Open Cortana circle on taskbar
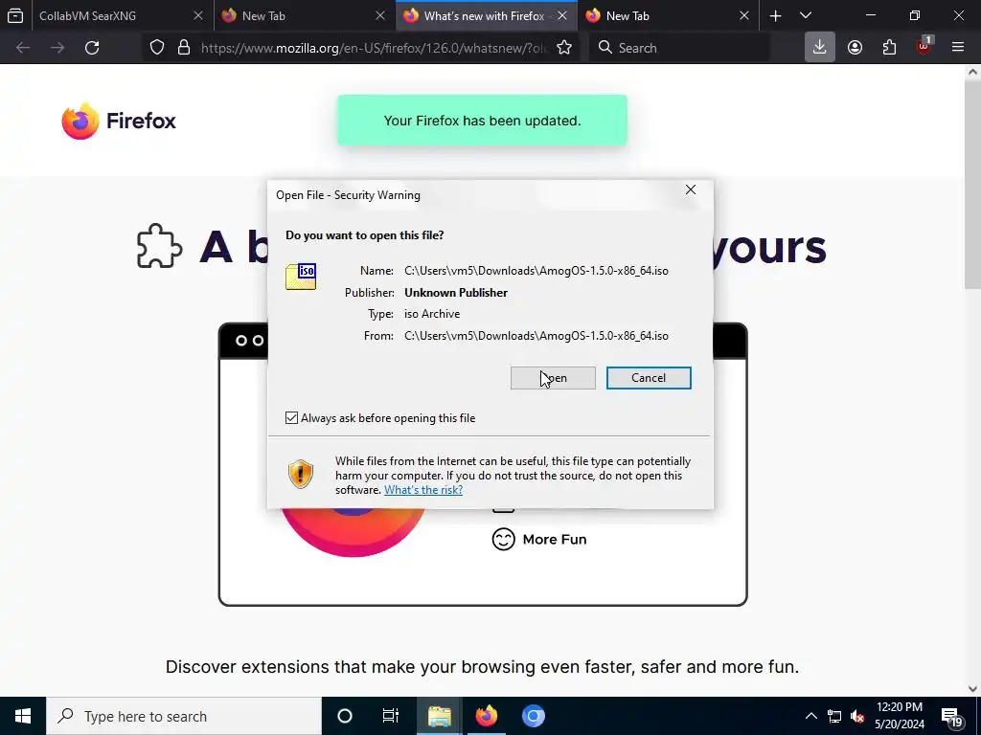Image resolution: width=981 pixels, height=735 pixels. click(345, 716)
